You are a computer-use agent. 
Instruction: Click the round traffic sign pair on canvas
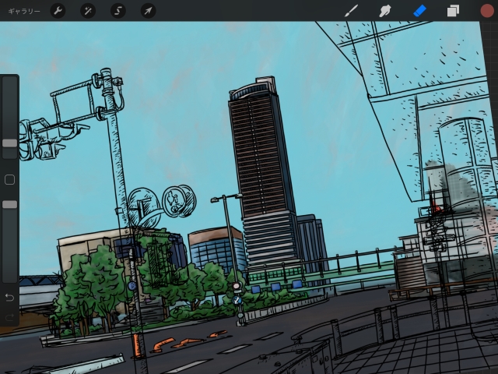point(163,204)
